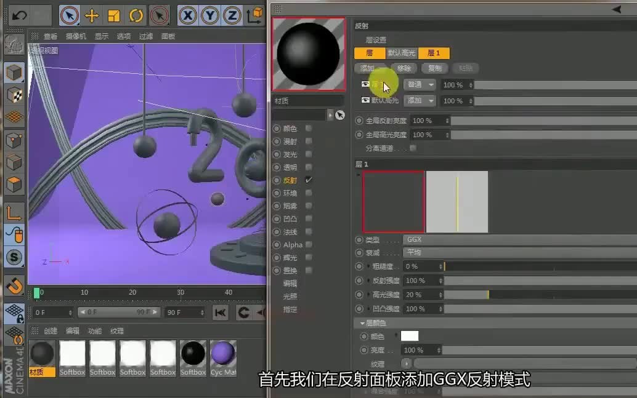Select Polygons mode icon
Screen dimensions: 637x398
(x=14, y=185)
